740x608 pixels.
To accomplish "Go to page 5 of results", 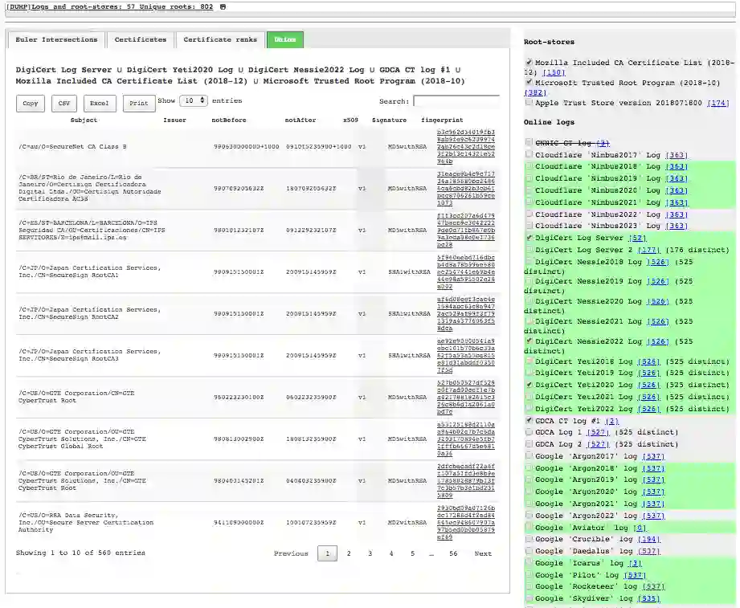I will click(412, 553).
